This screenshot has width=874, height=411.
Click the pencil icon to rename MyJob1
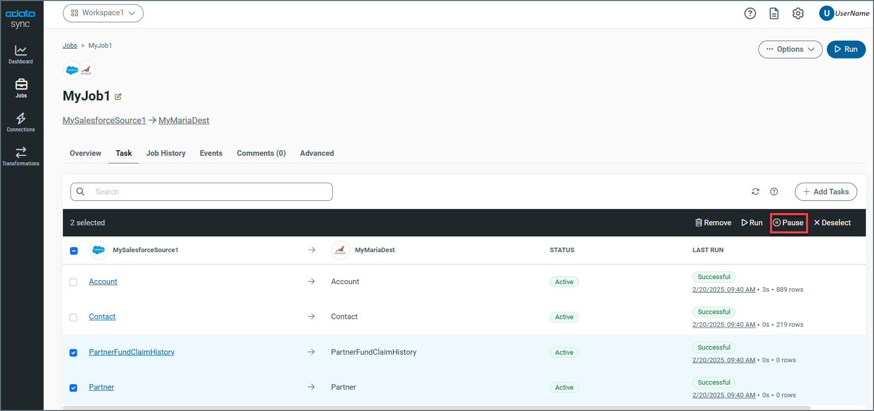click(118, 96)
